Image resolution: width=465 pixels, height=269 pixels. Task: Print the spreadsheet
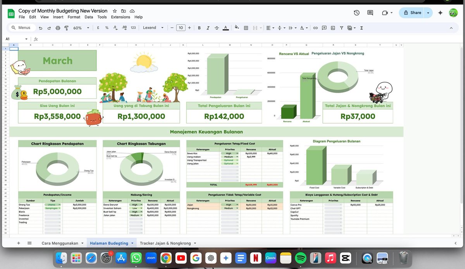pos(58,28)
